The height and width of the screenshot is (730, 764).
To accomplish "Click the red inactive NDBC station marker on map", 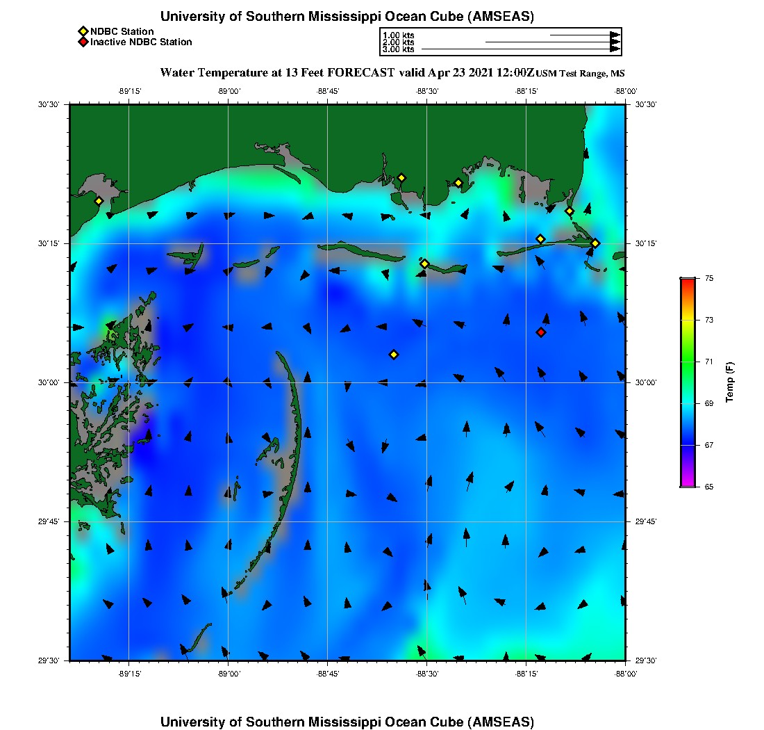I will (541, 332).
